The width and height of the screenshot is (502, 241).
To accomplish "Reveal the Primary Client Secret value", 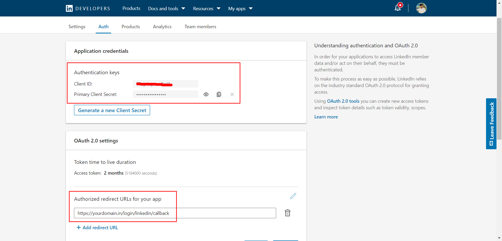I will [206, 94].
